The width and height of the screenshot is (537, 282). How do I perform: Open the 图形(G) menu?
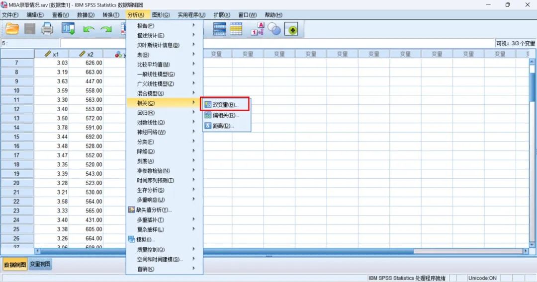(161, 15)
